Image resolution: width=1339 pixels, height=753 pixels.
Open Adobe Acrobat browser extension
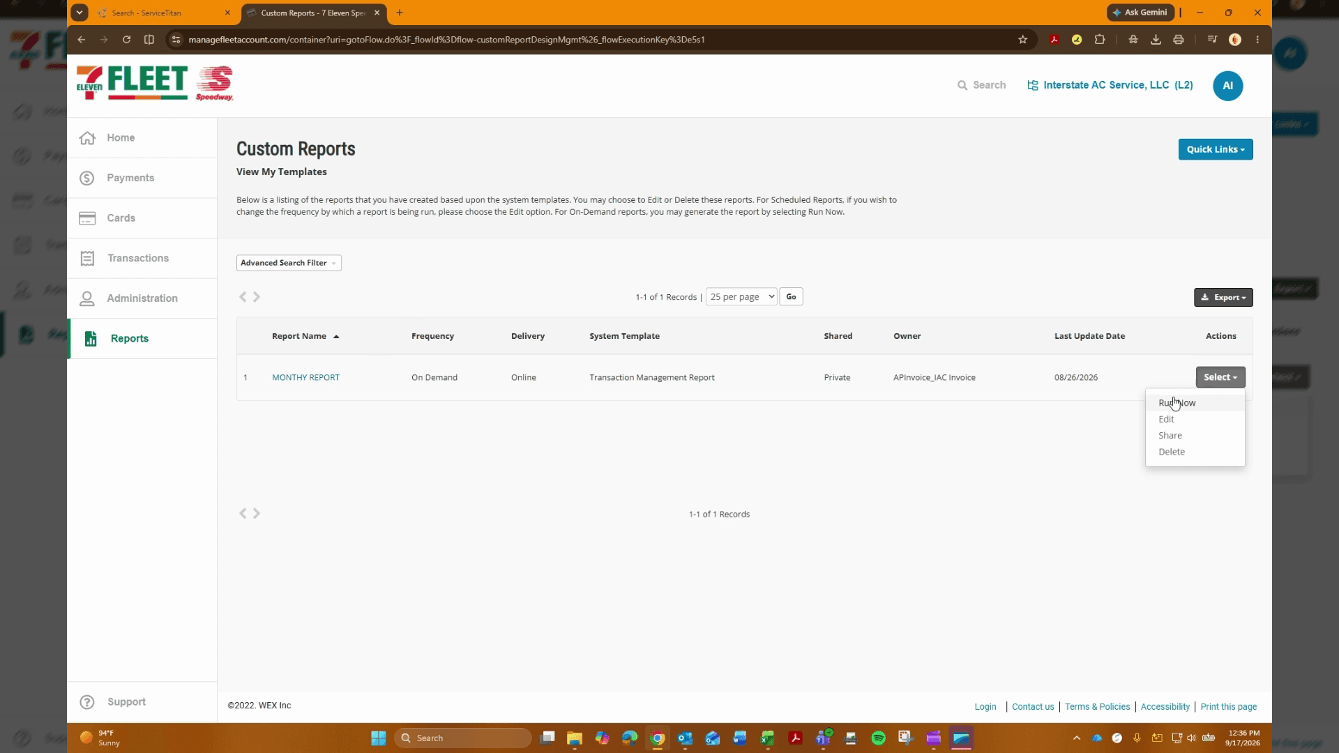click(1054, 40)
